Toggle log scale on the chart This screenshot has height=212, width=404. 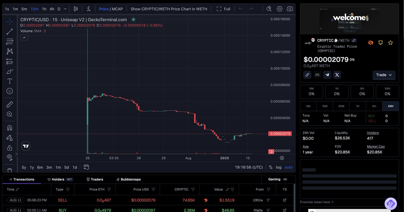278,167
